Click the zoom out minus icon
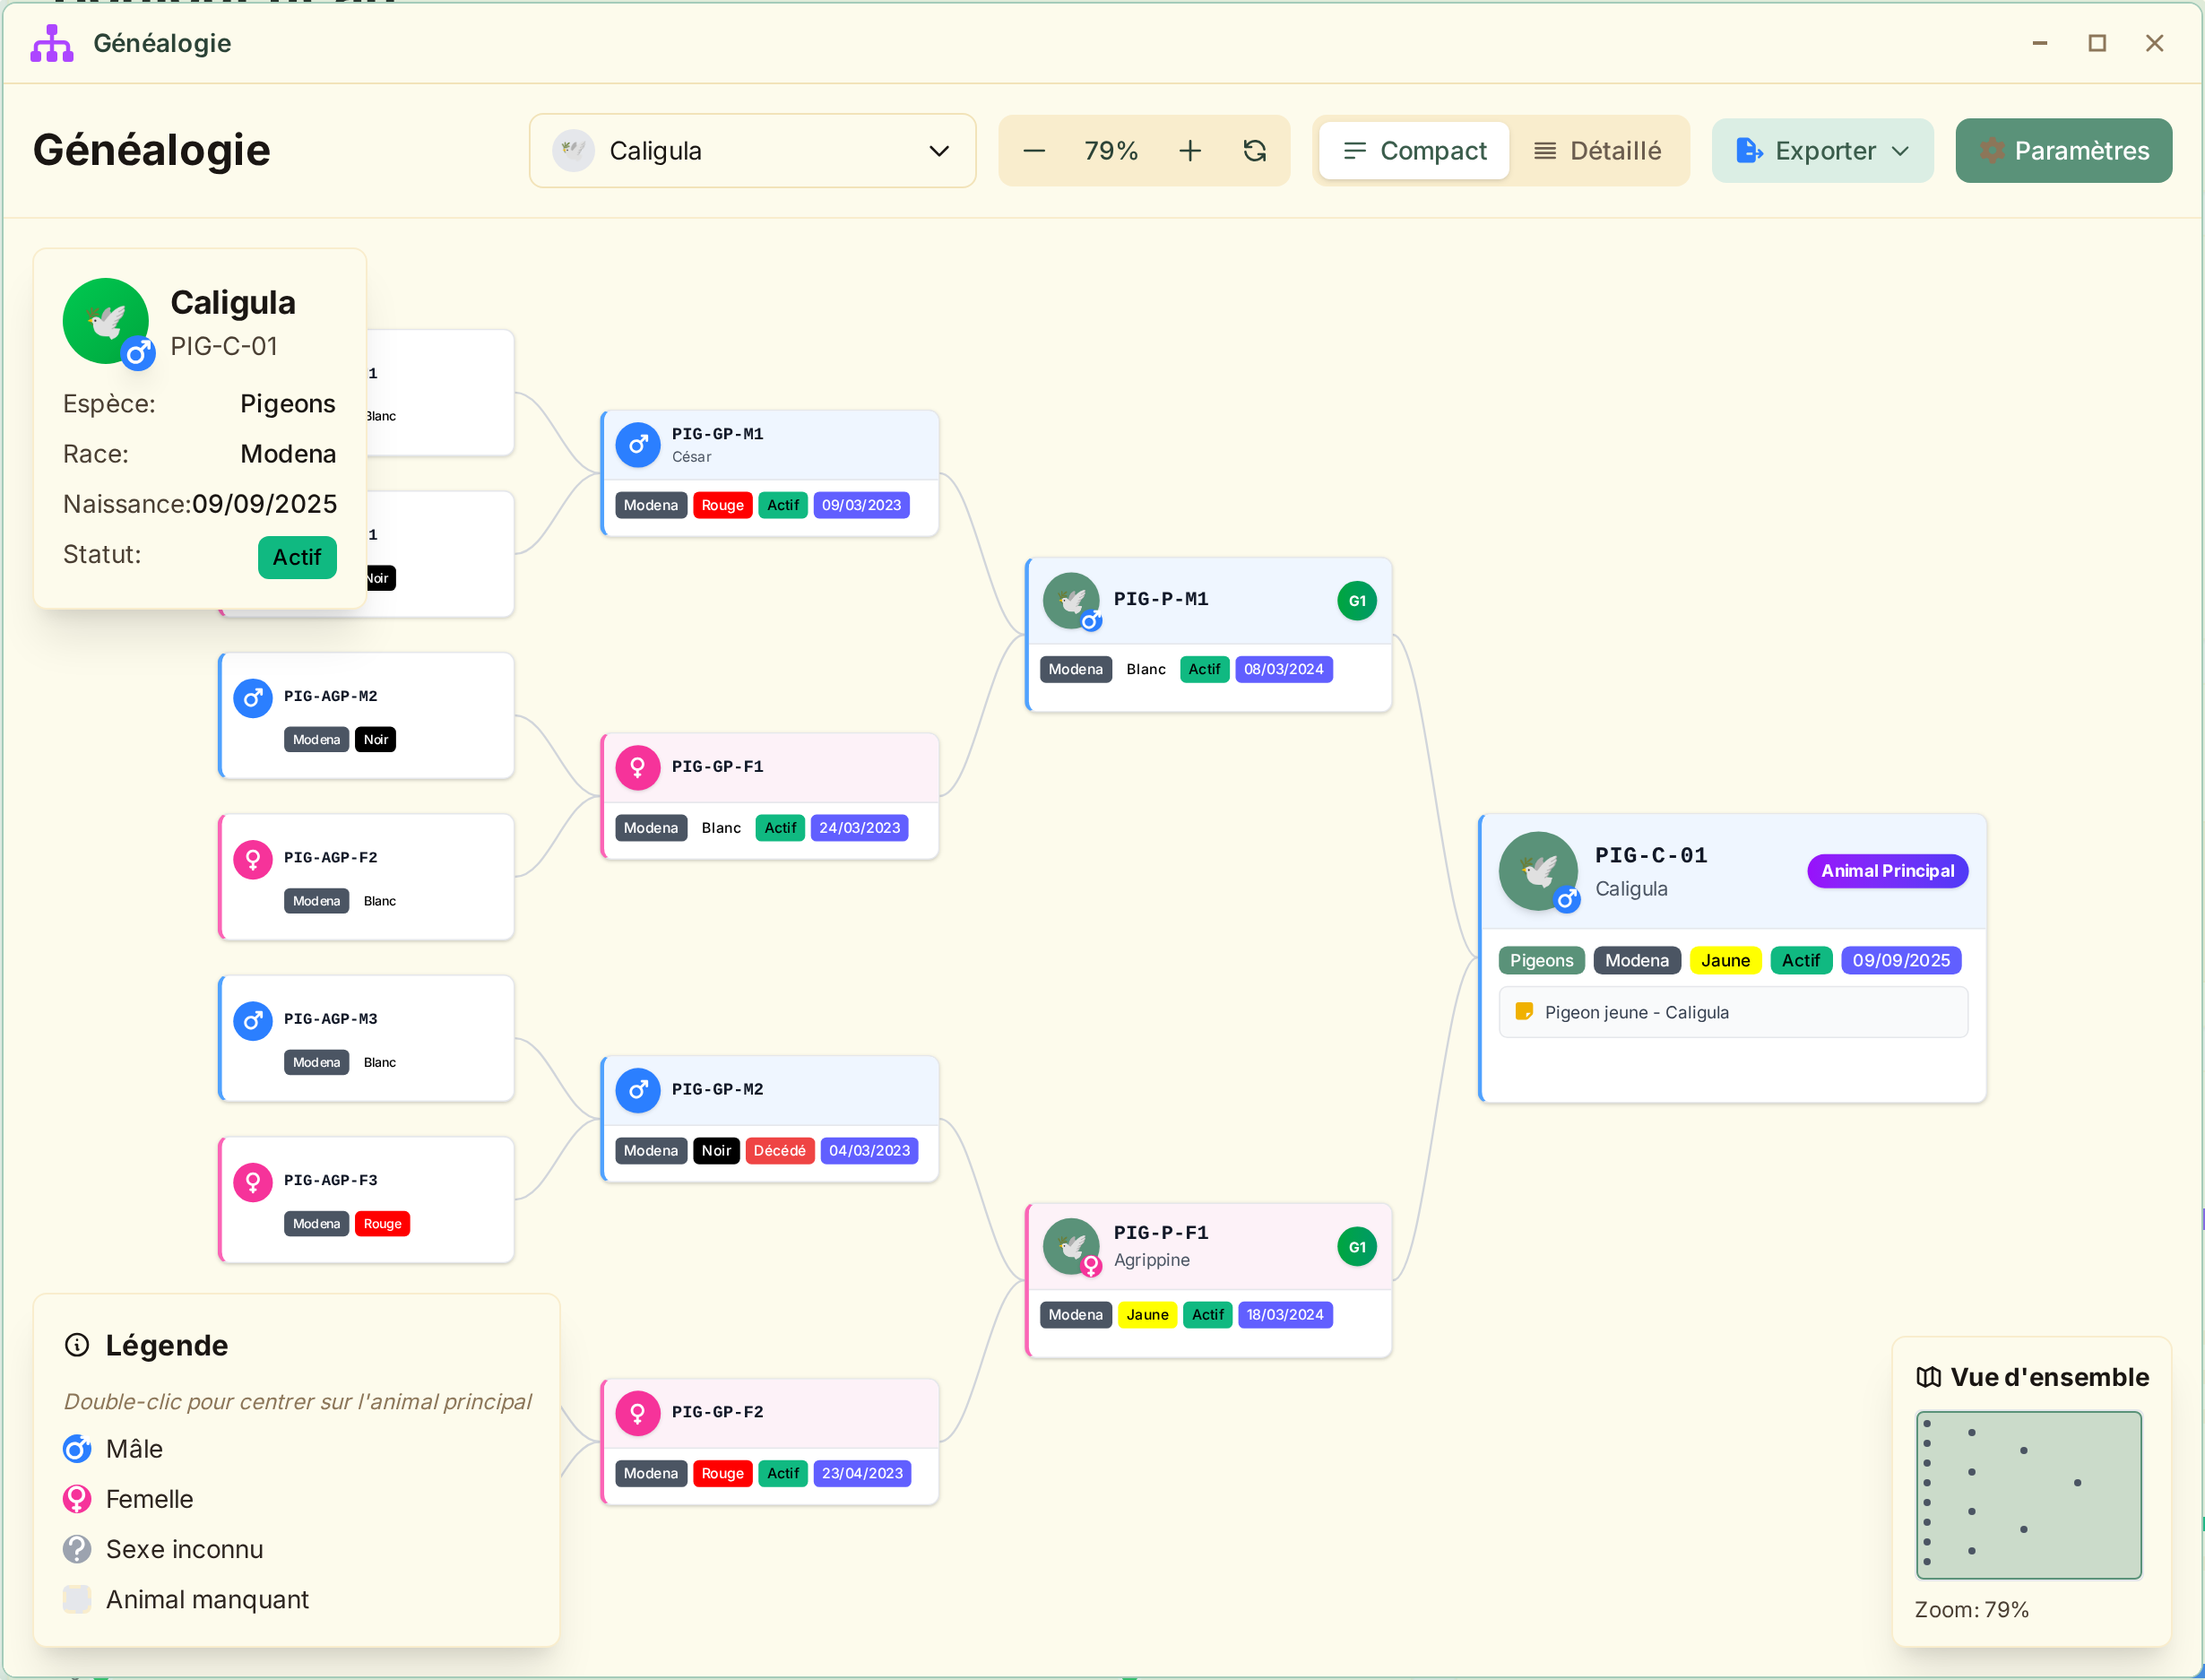This screenshot has height=1680, width=2205. [1034, 151]
